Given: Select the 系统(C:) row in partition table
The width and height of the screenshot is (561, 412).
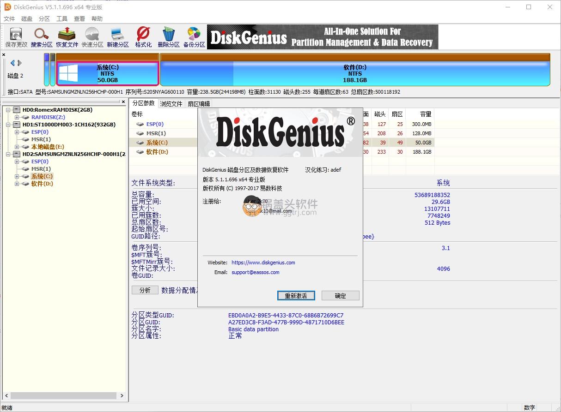Looking at the screenshot, I should coord(282,143).
